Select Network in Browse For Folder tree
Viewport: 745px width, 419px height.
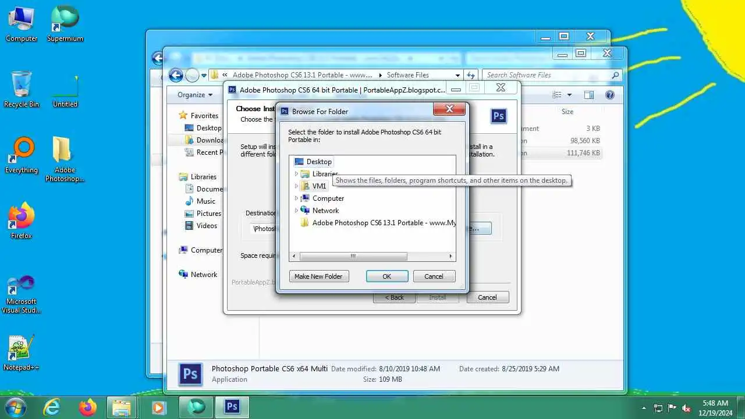(320, 211)
